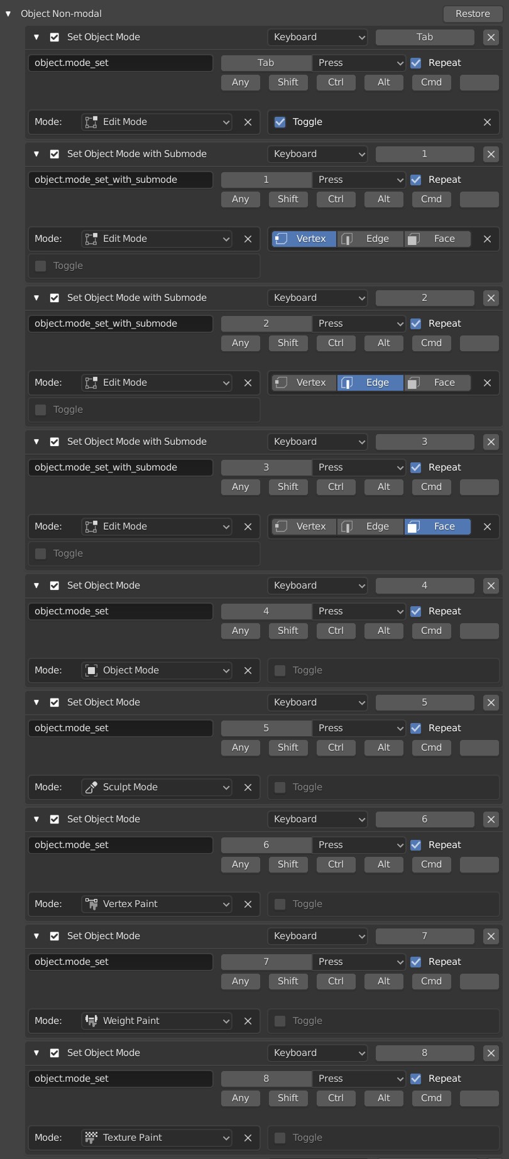Click the object.mode_set_with_submode field for key 3
This screenshot has height=1159, width=509.
[120, 467]
